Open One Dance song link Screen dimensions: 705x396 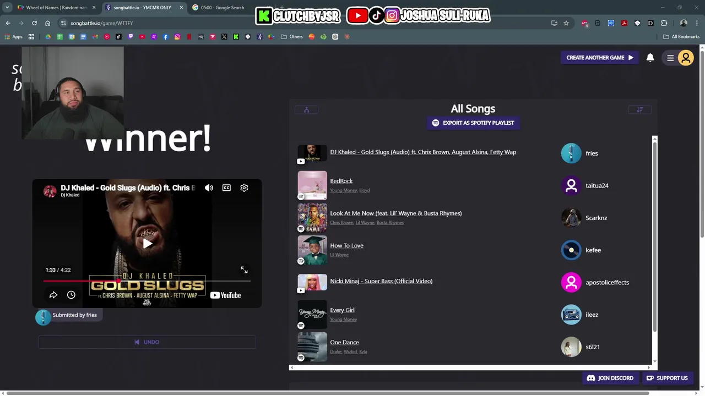344,343
